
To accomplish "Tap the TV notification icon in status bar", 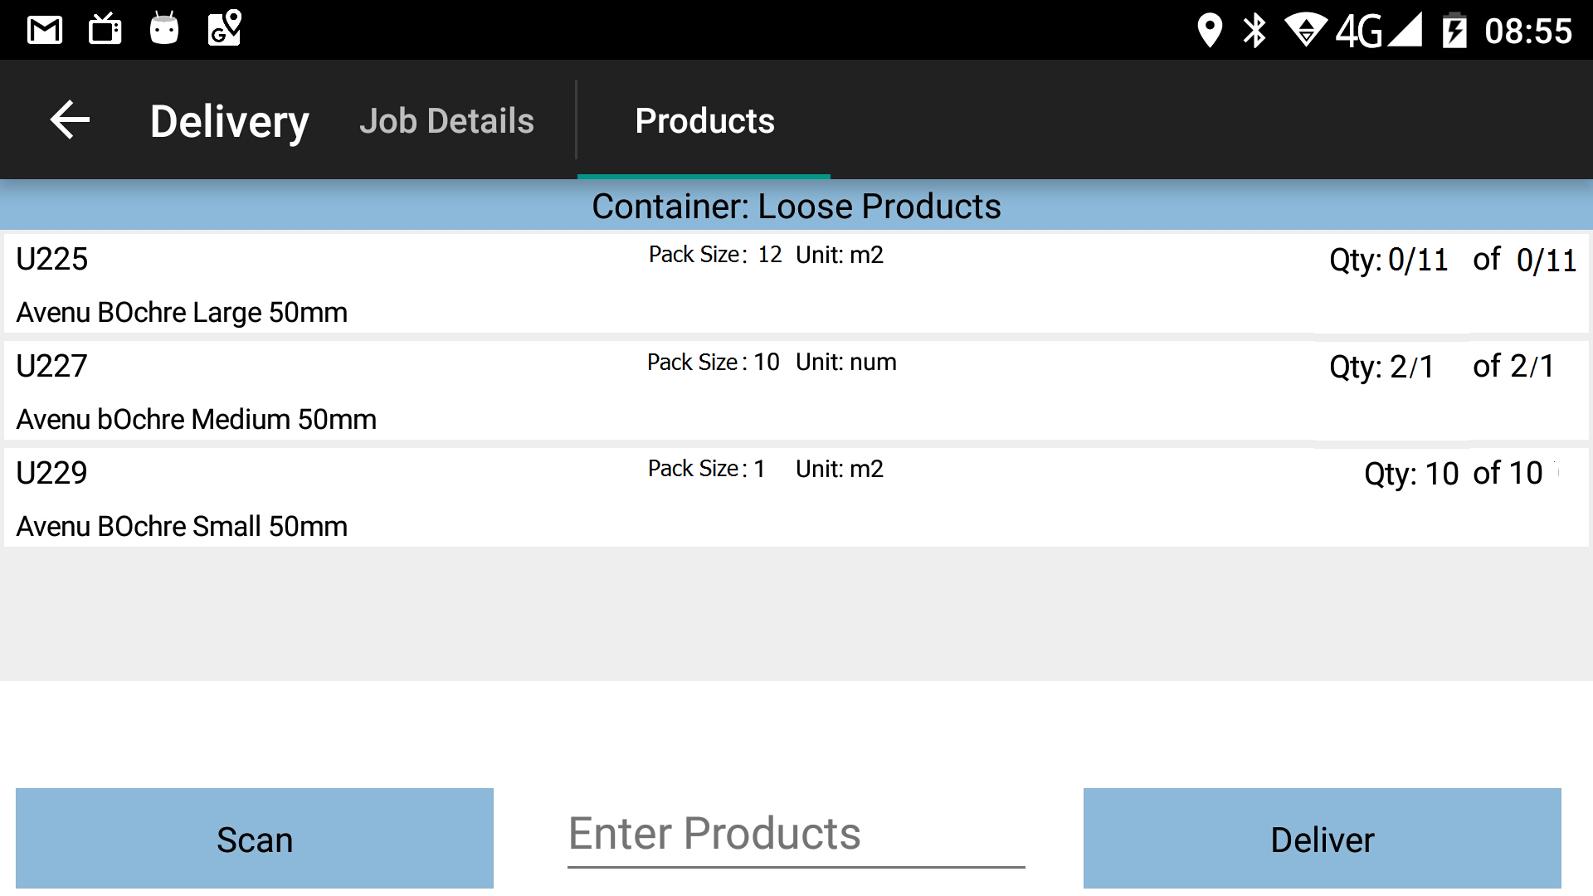I will [x=105, y=30].
